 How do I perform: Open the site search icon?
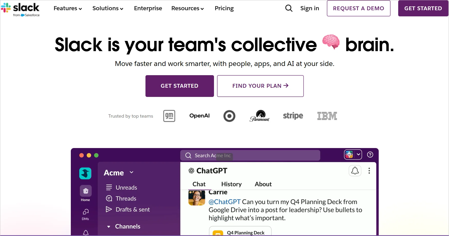click(288, 8)
